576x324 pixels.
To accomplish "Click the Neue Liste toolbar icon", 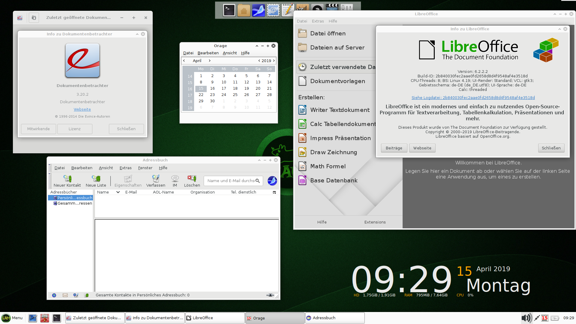I will point(96,179).
